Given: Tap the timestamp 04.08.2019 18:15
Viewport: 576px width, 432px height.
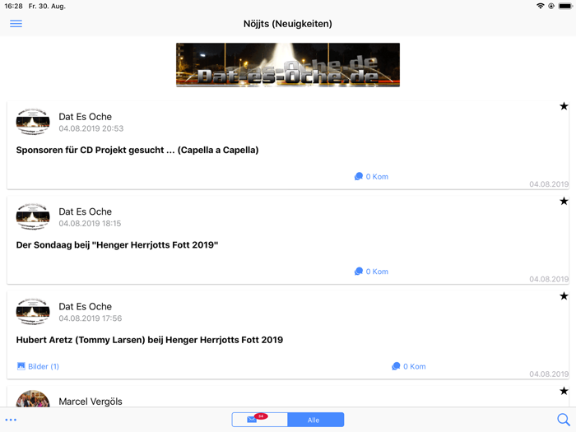Looking at the screenshot, I should [90, 223].
